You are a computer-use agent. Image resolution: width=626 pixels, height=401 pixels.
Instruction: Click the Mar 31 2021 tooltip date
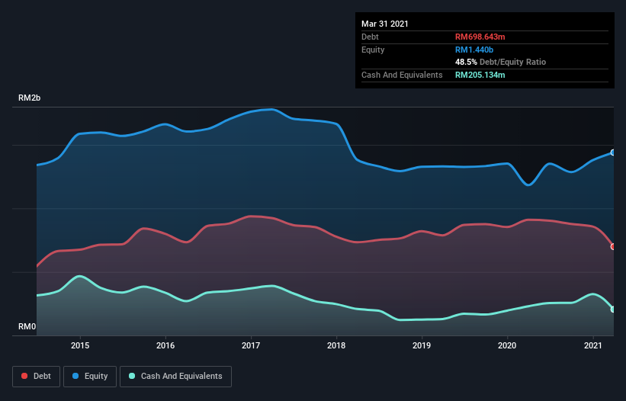point(385,24)
